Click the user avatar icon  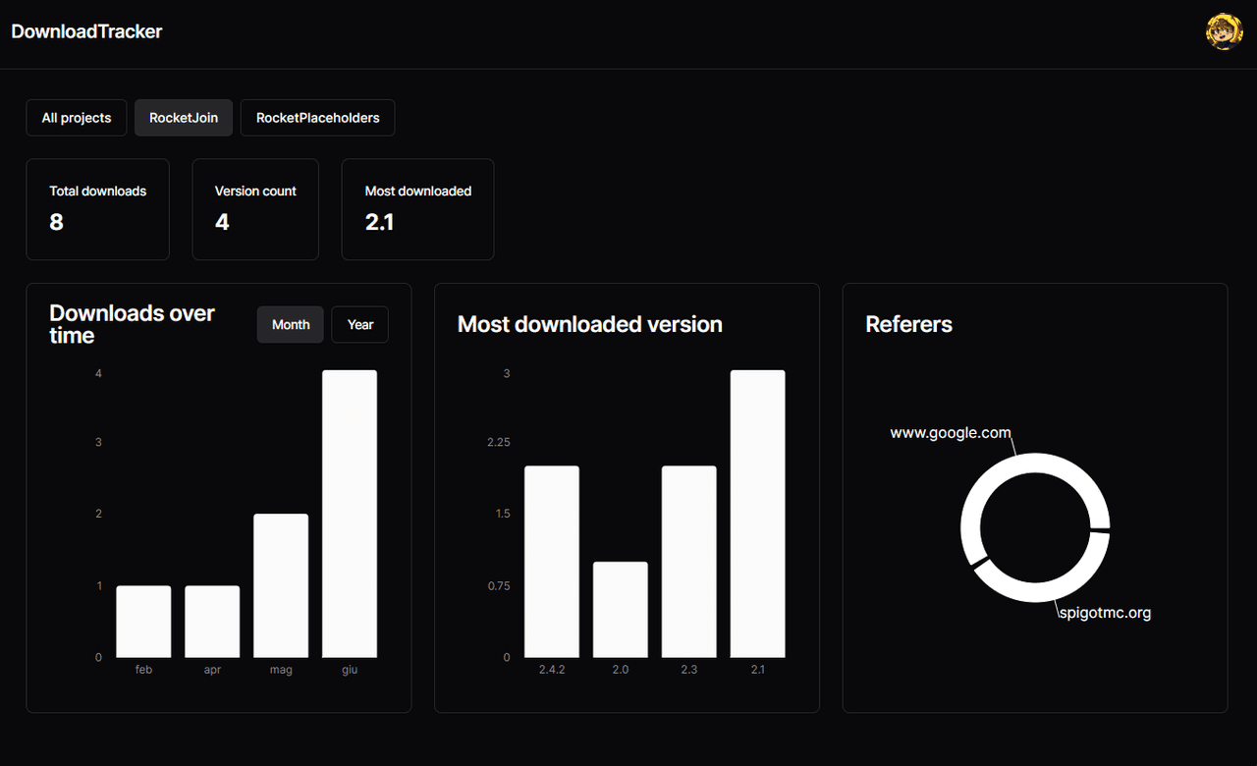click(1224, 31)
